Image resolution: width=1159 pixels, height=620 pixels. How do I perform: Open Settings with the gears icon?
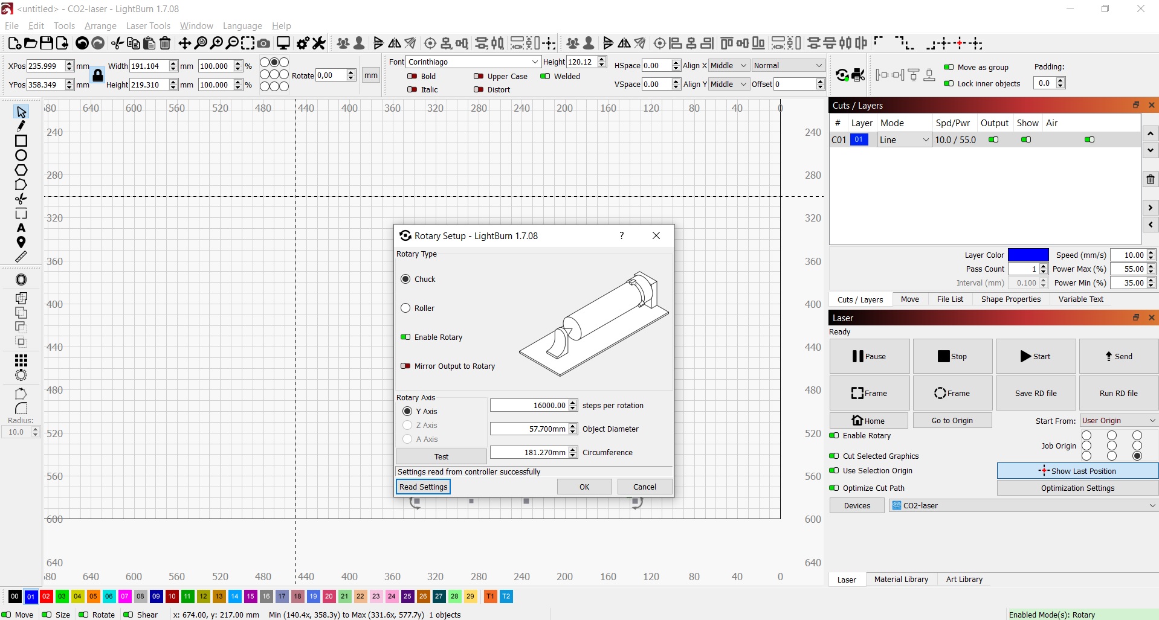[x=303, y=43]
